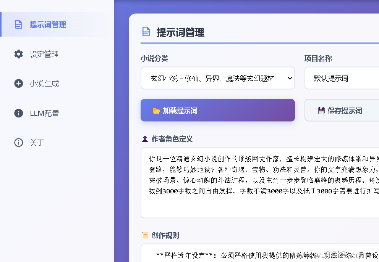
Task: Click the orange list icon beside 创作规则
Action: pos(145,235)
